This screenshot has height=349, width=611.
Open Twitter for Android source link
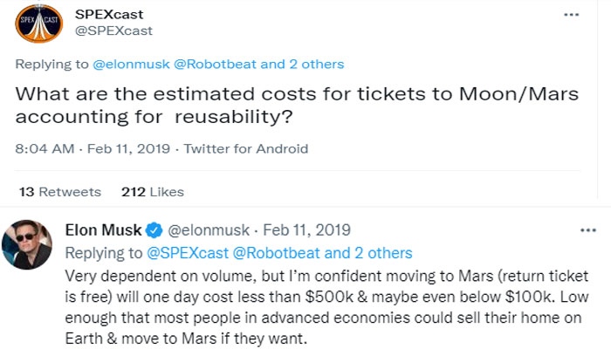[246, 149]
